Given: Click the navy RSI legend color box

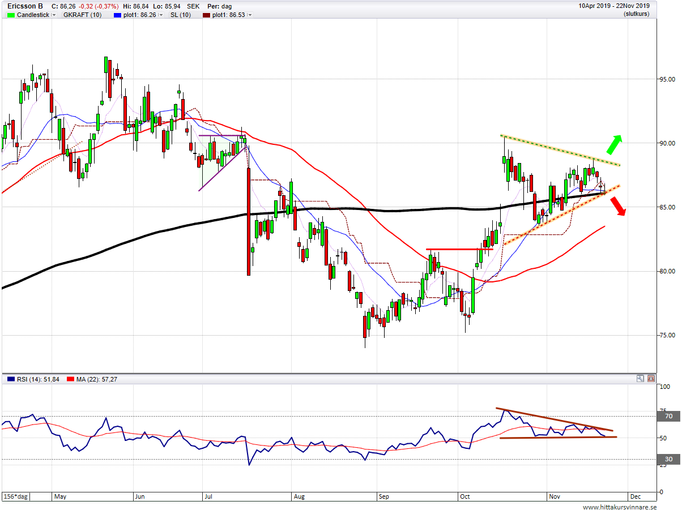Looking at the screenshot, I should pyautogui.click(x=11, y=379).
